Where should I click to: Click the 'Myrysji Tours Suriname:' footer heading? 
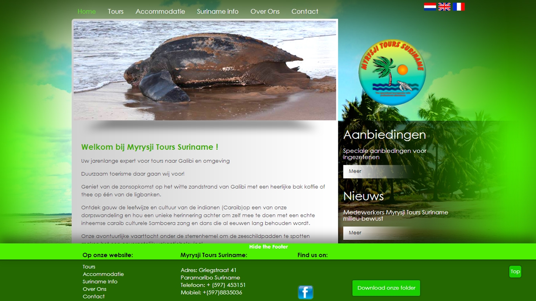click(214, 255)
